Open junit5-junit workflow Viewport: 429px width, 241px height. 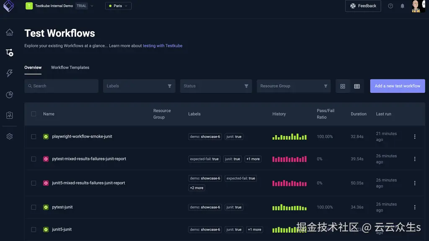click(x=62, y=229)
